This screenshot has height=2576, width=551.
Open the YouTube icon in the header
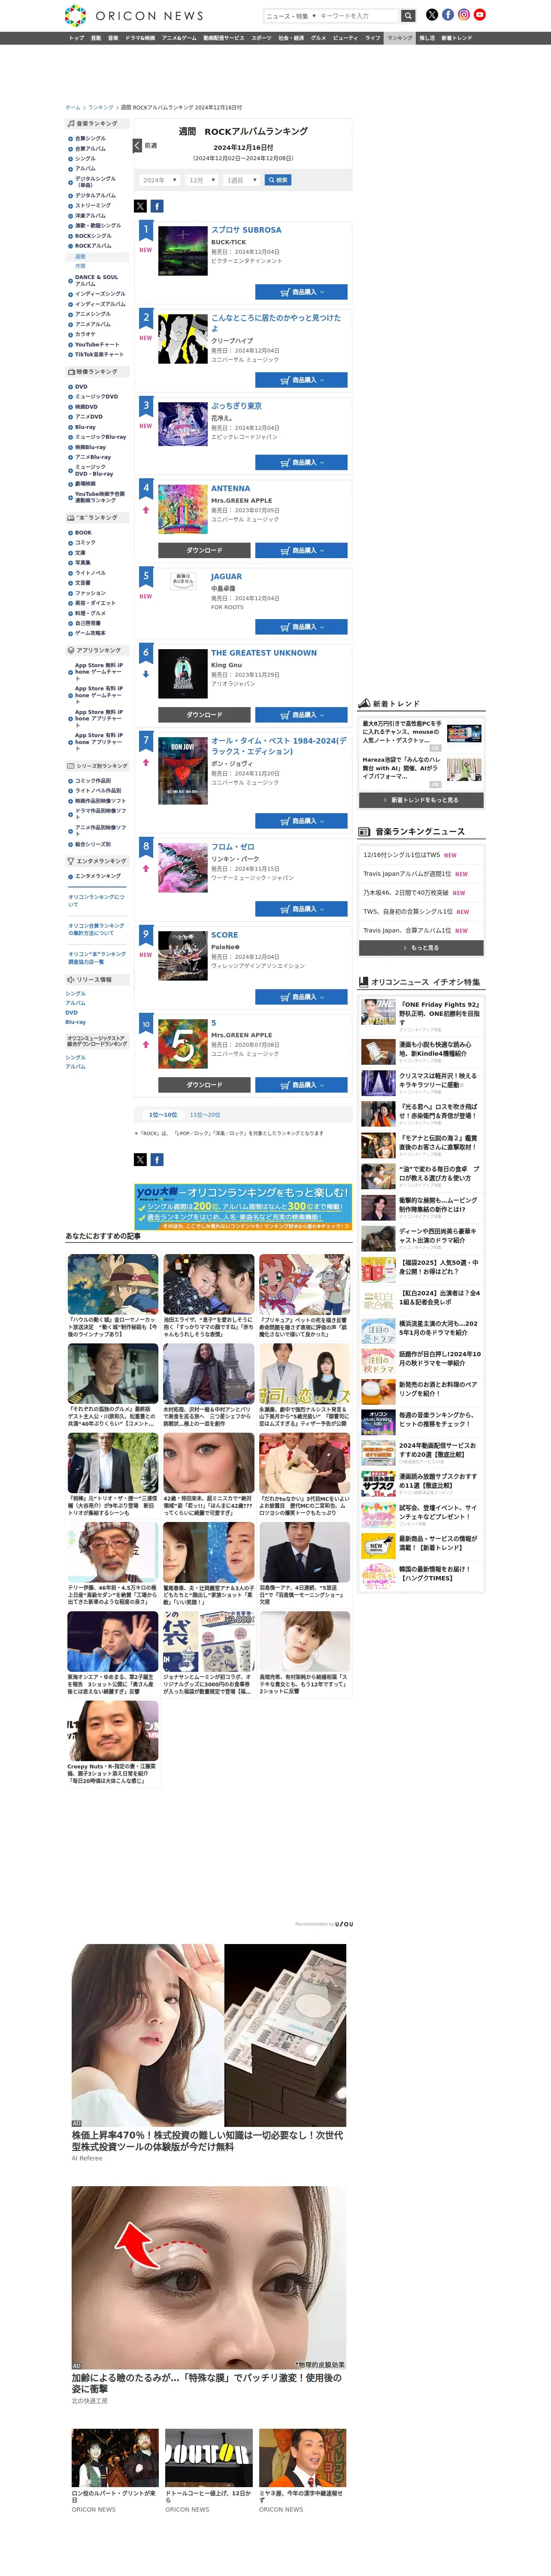[x=480, y=15]
